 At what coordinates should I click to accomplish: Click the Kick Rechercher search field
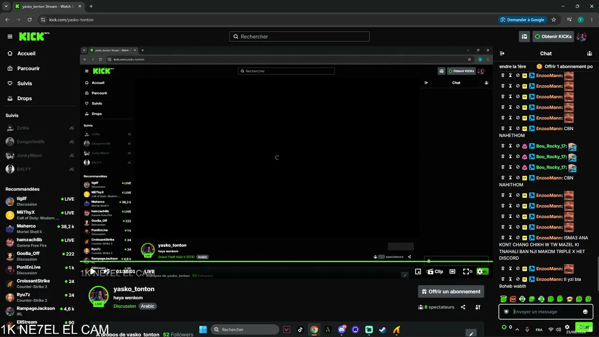(299, 37)
